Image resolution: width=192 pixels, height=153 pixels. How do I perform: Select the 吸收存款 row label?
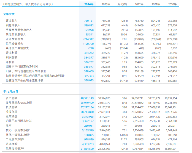[x=11, y=112]
